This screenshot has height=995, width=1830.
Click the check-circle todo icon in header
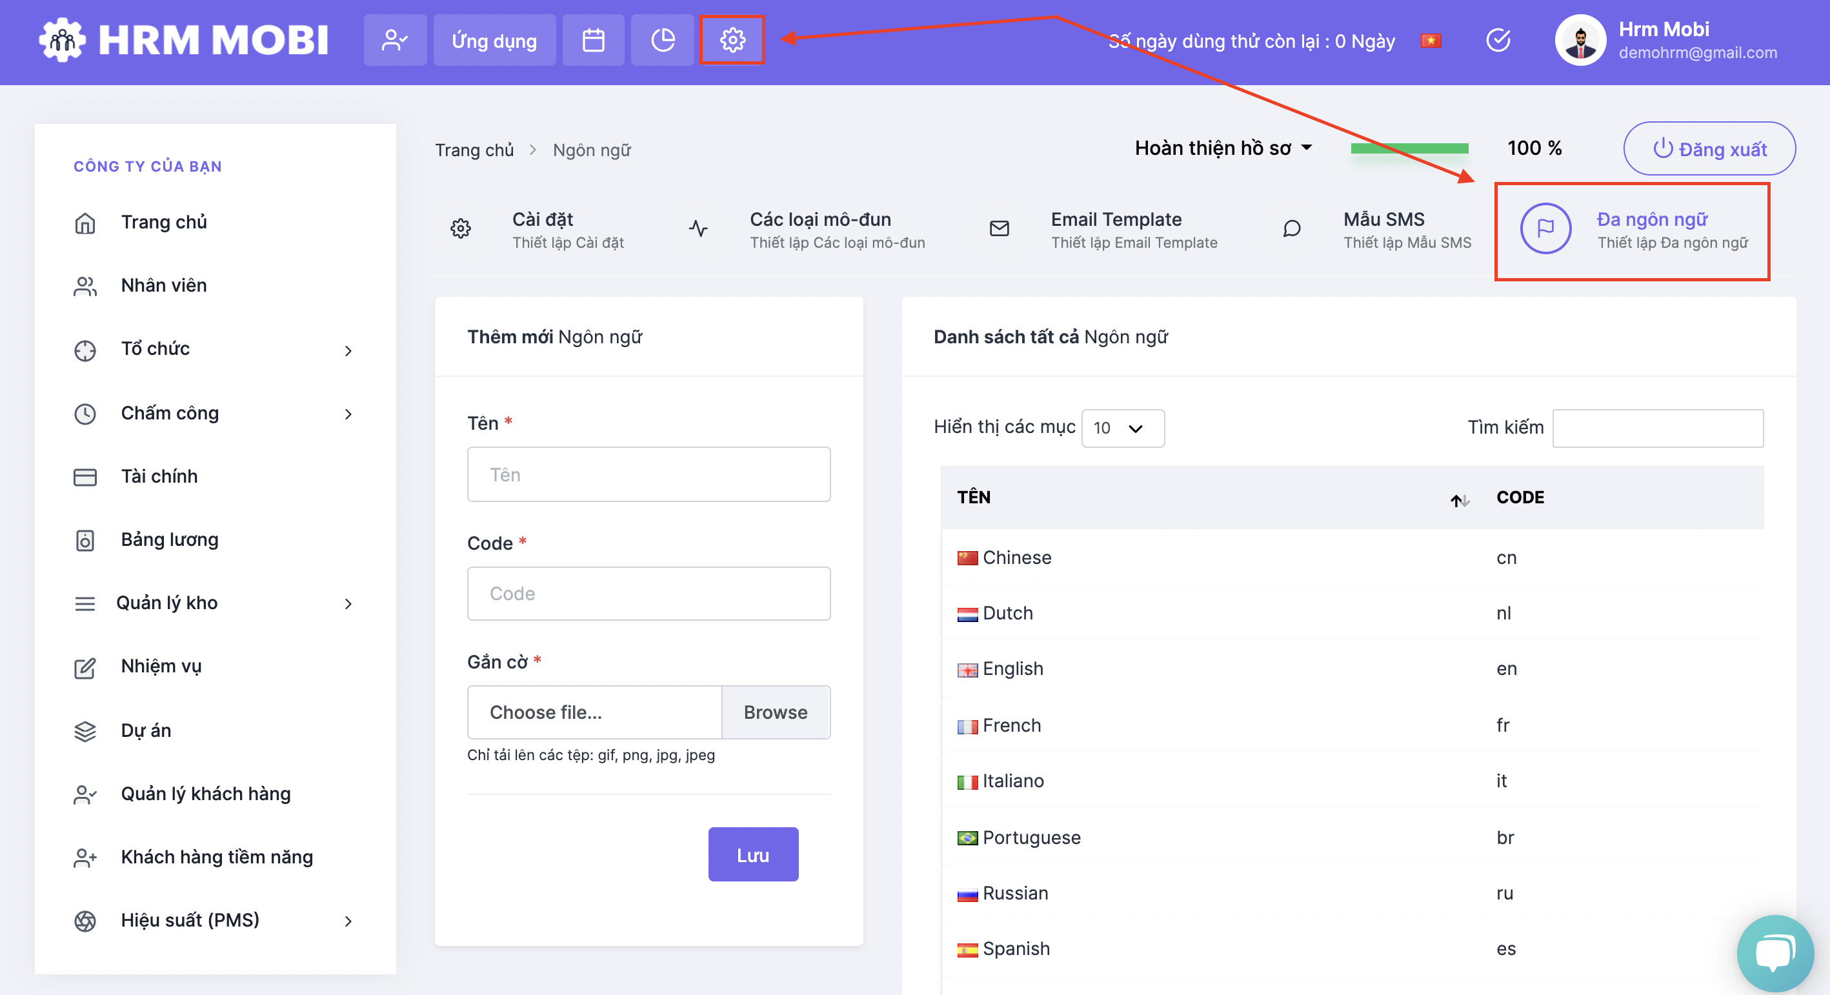pyautogui.click(x=1498, y=41)
